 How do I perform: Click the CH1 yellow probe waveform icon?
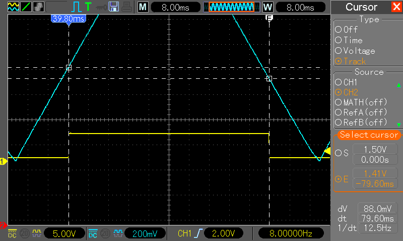click(36, 233)
